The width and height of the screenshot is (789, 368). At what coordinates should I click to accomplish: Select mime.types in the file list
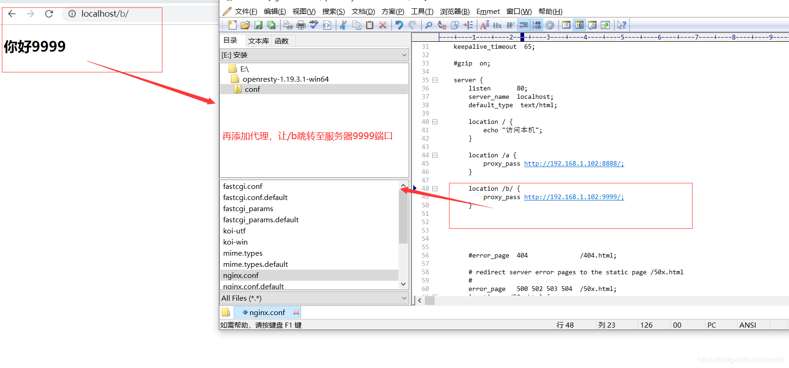coord(243,253)
